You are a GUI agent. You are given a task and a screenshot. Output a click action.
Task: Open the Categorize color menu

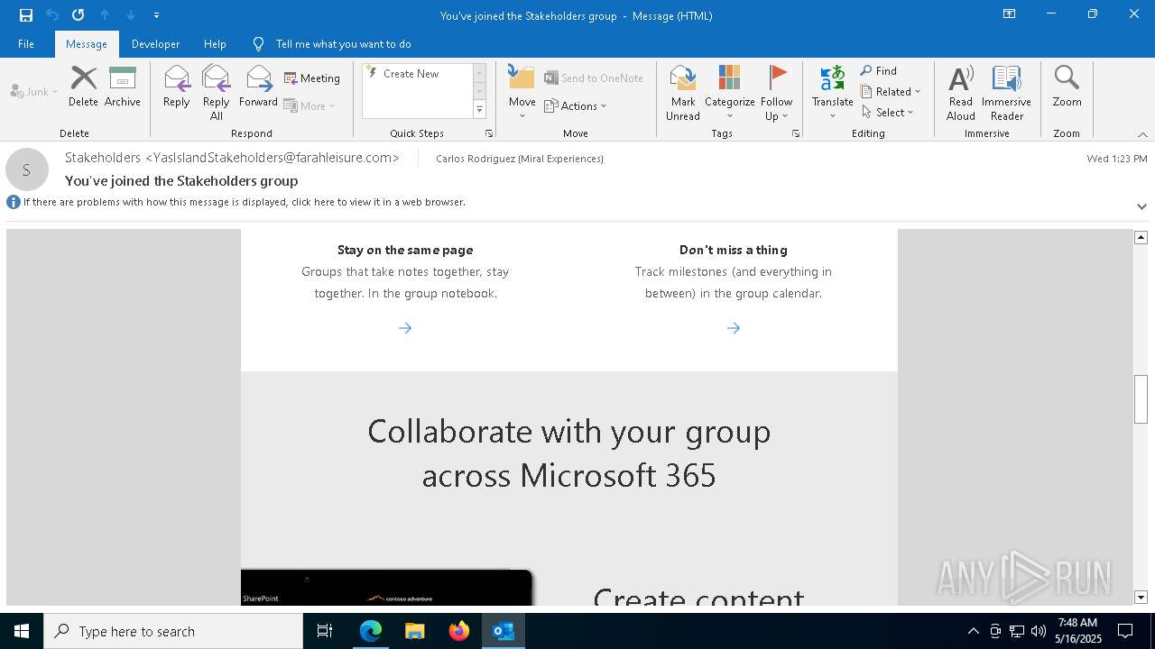(729, 93)
